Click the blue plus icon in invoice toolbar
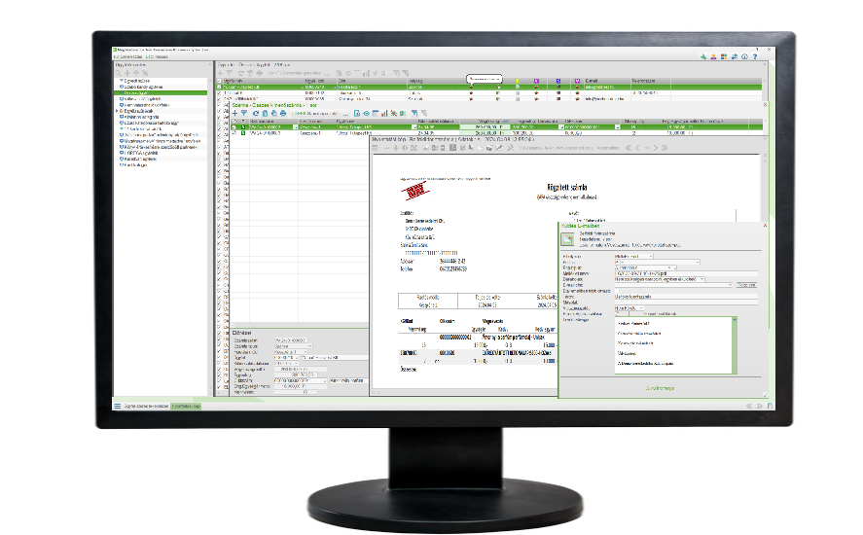Viewport: 863px width, 535px height. pos(234,113)
